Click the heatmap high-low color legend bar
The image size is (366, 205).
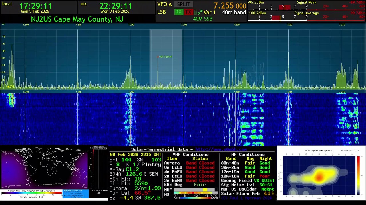pyautogui.click(x=359, y=175)
